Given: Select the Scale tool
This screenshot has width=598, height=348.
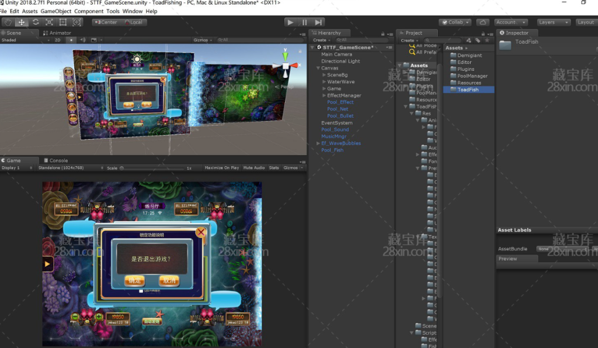Looking at the screenshot, I should [x=49, y=22].
